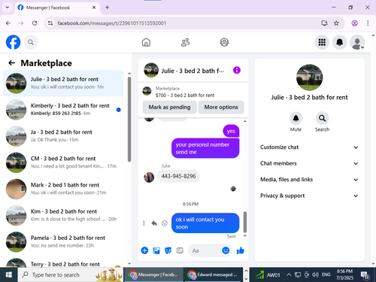
Task: Select the Messenger | Facebook browser tab
Action: (x=57, y=8)
